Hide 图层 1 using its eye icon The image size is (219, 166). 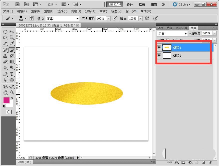tap(159, 47)
